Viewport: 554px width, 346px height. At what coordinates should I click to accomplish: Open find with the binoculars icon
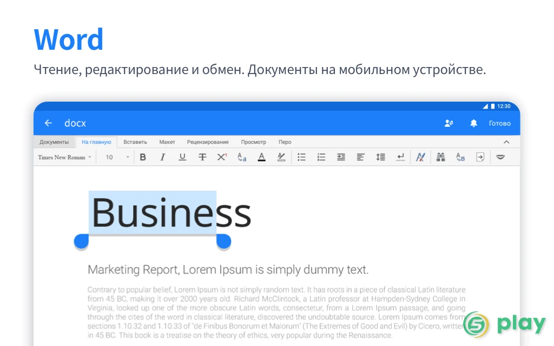(440, 157)
